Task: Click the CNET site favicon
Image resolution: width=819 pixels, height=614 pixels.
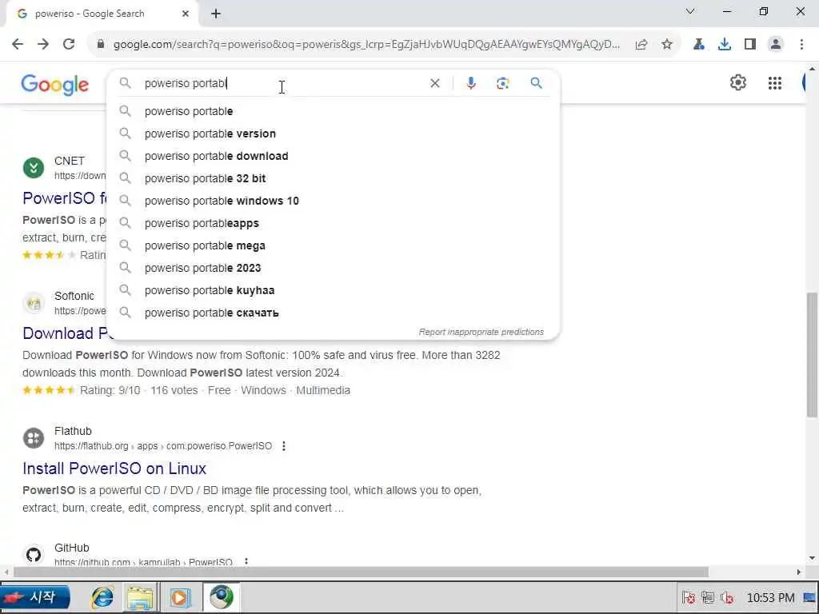Action: [x=34, y=168]
